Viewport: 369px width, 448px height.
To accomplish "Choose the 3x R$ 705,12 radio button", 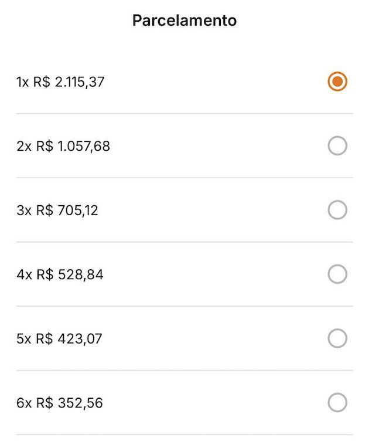I will point(337,210).
